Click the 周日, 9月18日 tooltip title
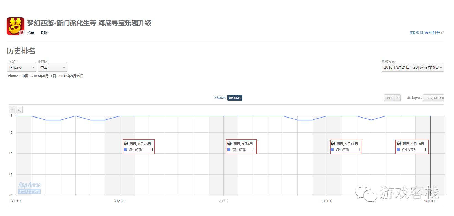This screenshot has height=216, width=454. 413,144
